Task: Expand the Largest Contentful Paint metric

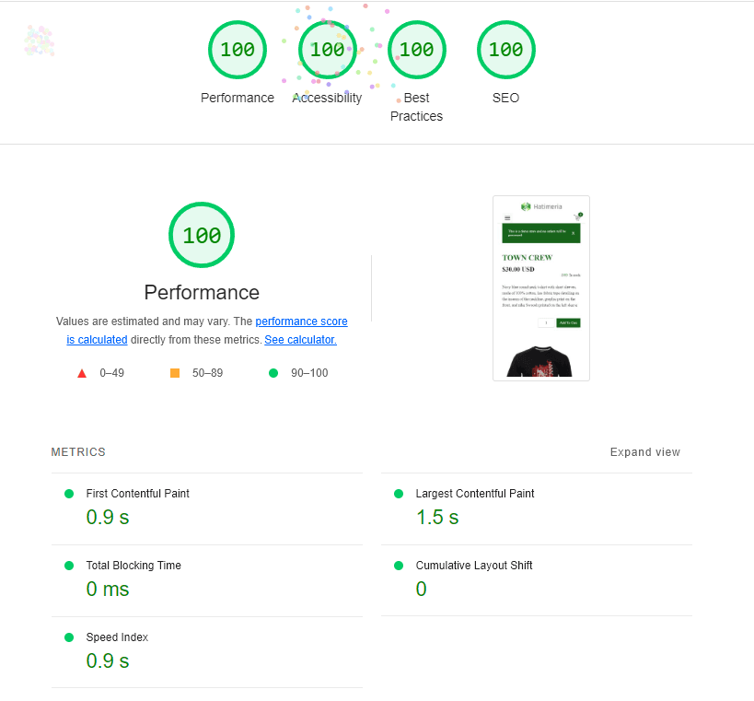Action: pyautogui.click(x=474, y=494)
